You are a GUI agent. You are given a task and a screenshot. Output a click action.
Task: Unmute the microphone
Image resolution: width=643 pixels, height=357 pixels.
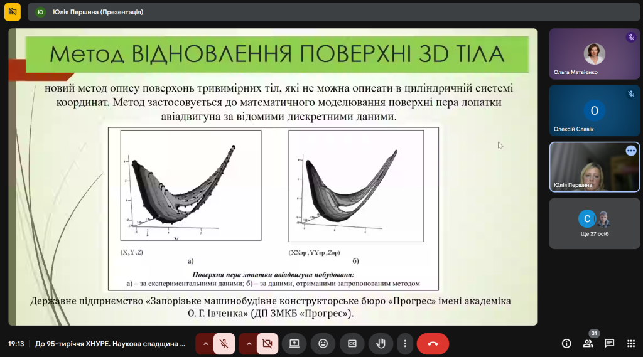(x=223, y=344)
